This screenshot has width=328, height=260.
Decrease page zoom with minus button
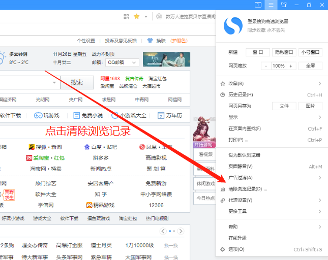[x=266, y=66]
